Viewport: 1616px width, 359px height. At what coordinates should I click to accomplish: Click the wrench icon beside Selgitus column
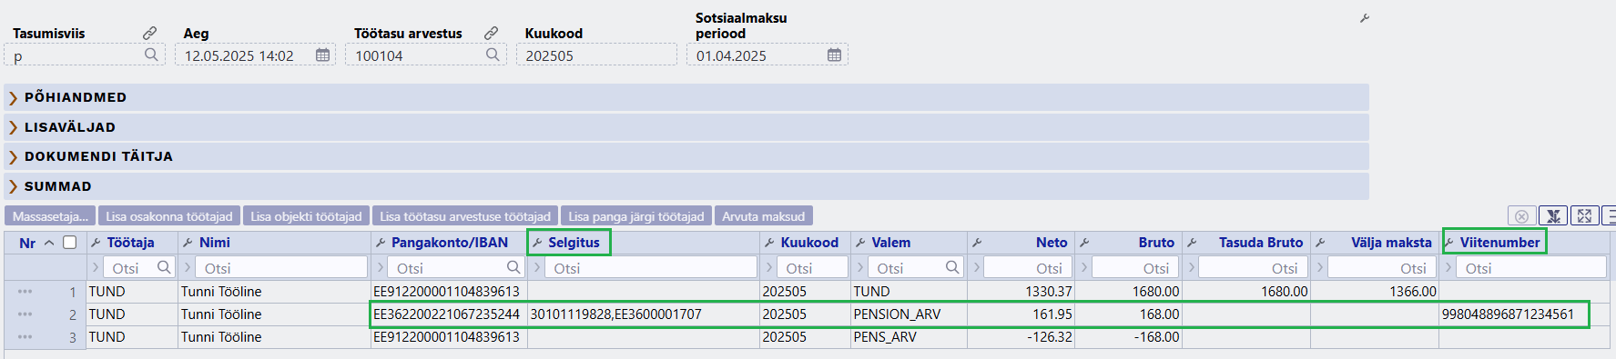tap(537, 243)
